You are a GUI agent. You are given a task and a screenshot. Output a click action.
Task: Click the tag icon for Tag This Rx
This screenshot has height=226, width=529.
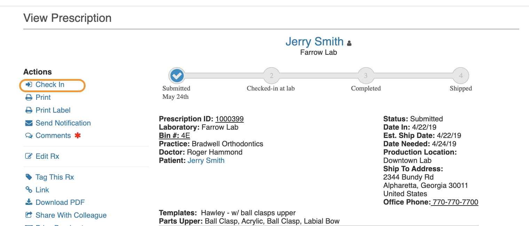point(29,177)
